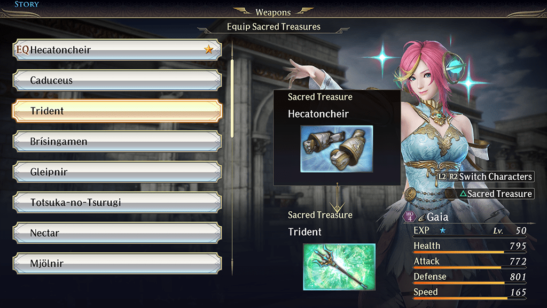Click the feather icon beside Gaia

(x=422, y=218)
